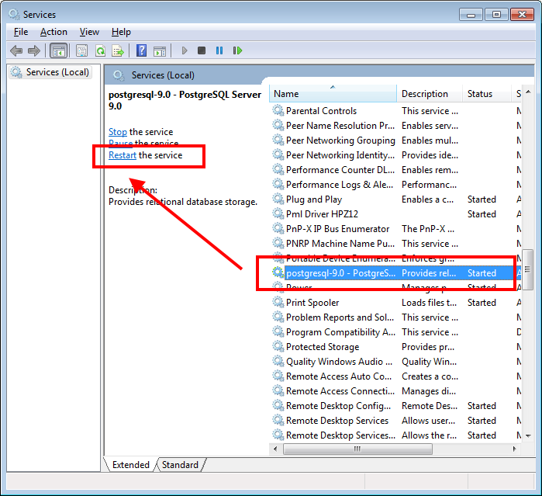Click the Show/Hide Console Tree icon
The height and width of the screenshot is (496, 542).
(x=57, y=50)
